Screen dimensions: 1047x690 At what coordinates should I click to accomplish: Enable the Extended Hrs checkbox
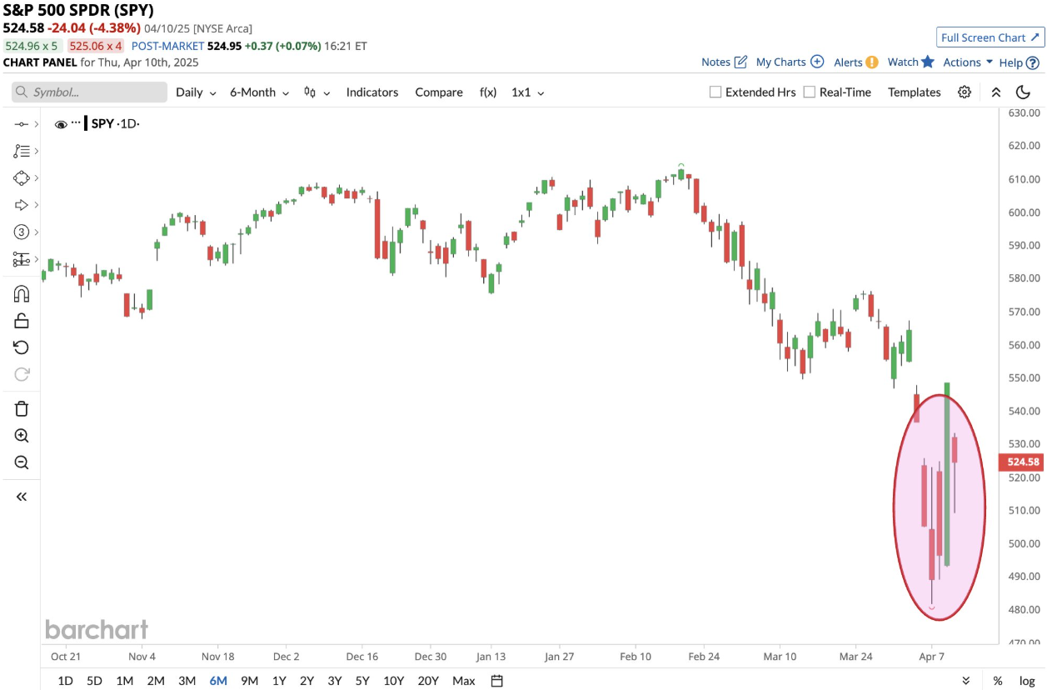pos(715,92)
